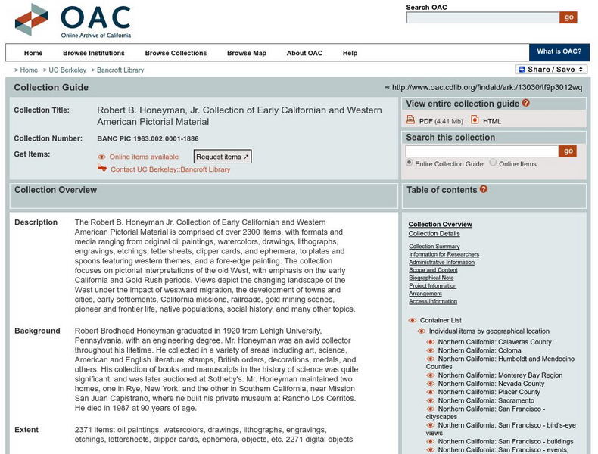Open Scope and Content link
Screen dimensions: 598x454
pos(433,270)
